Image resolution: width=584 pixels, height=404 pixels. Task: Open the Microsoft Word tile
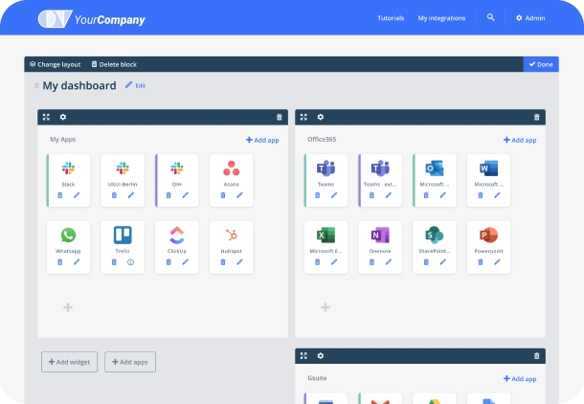[489, 180]
